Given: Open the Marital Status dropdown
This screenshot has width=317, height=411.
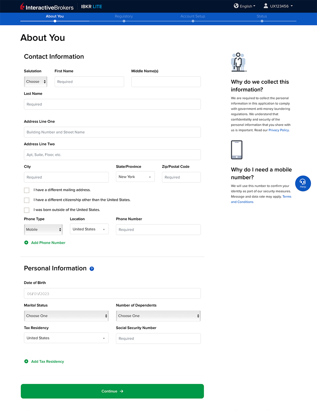Looking at the screenshot, I should pos(66,316).
